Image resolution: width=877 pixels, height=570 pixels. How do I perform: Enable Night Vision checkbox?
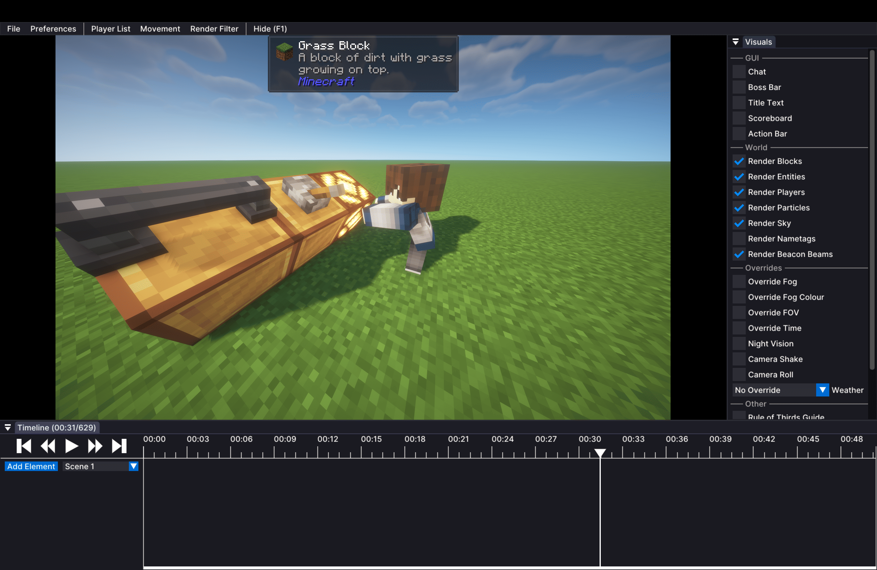point(739,343)
